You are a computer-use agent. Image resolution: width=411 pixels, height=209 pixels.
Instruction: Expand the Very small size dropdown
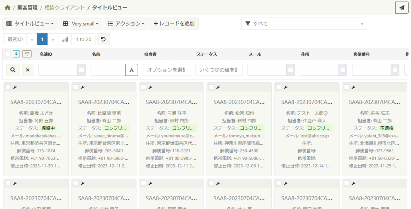(x=81, y=24)
